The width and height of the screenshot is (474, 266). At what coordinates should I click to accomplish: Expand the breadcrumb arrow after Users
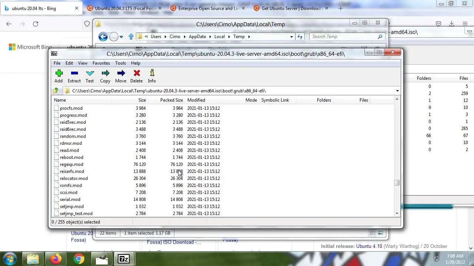point(165,37)
